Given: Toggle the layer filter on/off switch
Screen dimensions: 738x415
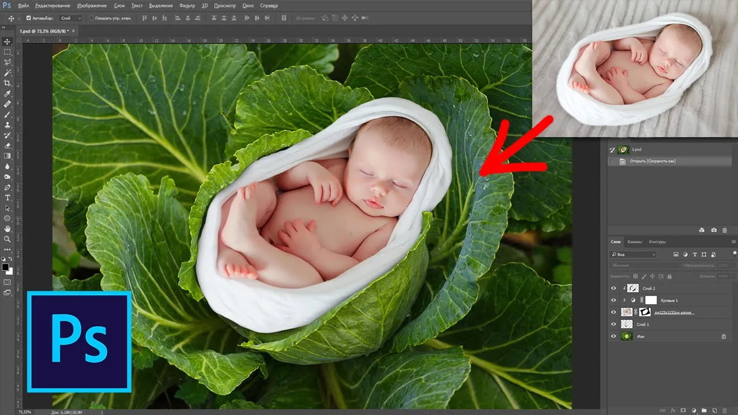Looking at the screenshot, I should pyautogui.click(x=735, y=252).
